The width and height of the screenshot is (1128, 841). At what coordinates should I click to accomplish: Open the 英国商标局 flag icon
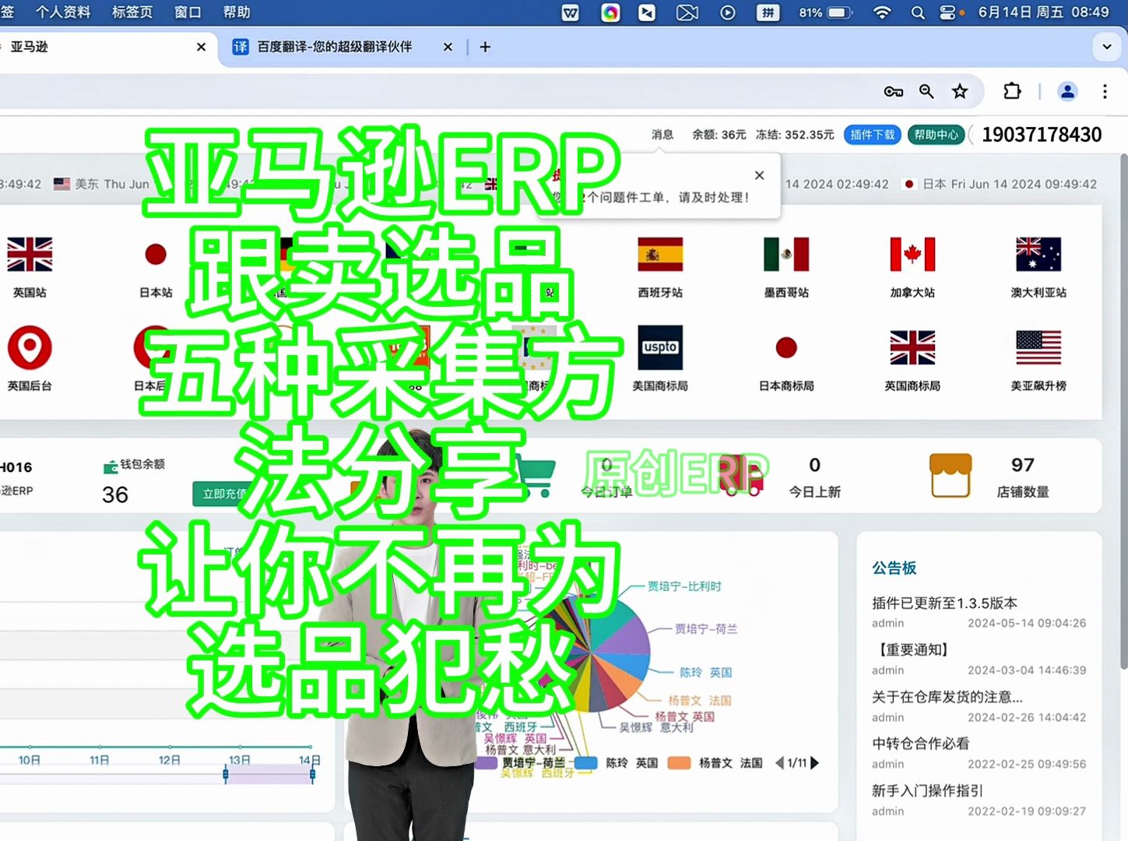(912, 347)
